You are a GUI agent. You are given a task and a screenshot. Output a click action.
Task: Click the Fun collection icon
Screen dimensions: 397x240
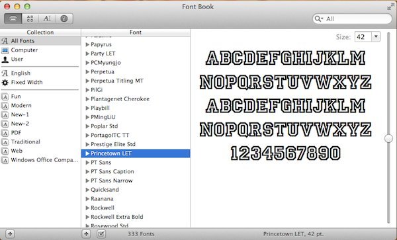coord(5,97)
